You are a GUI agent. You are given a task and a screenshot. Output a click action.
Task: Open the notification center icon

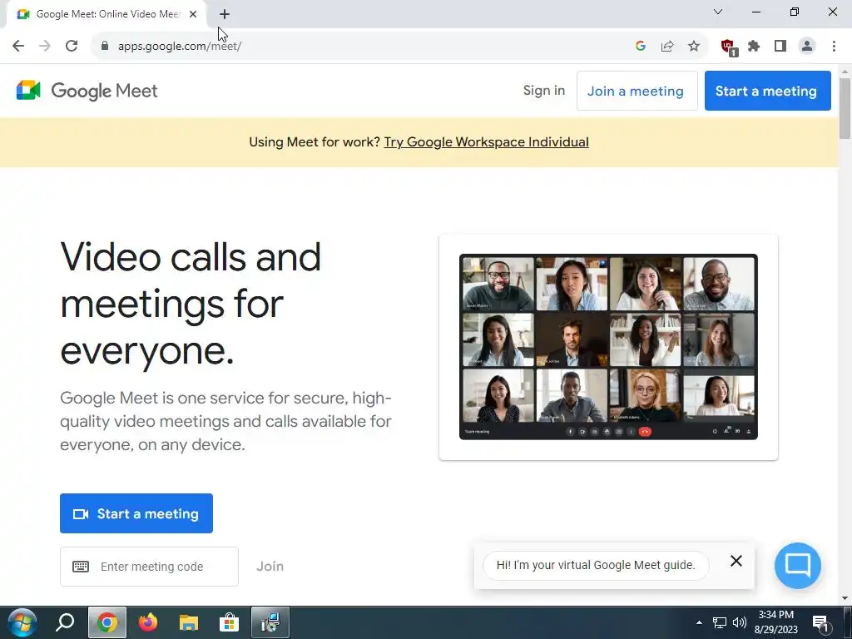pyautogui.click(x=821, y=622)
